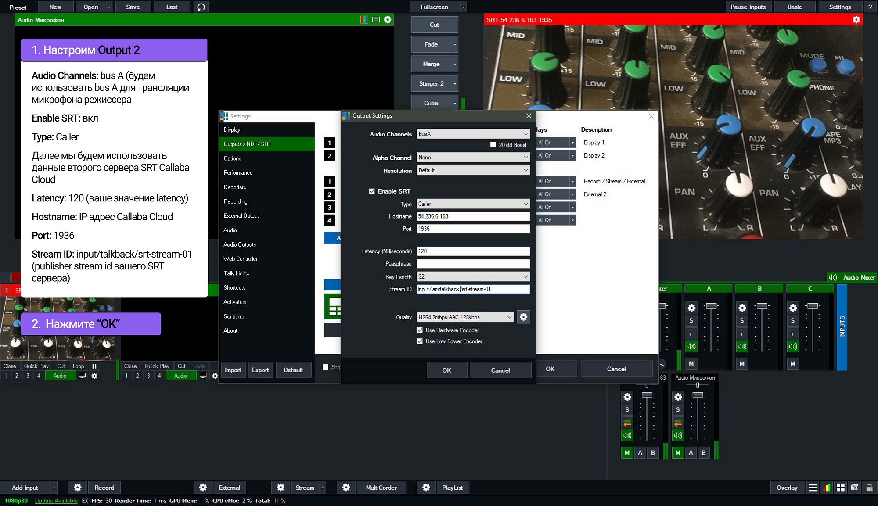This screenshot has width=878, height=506.
Task: Toggle the Sho... checkbox in the Settings window
Action: 325,367
